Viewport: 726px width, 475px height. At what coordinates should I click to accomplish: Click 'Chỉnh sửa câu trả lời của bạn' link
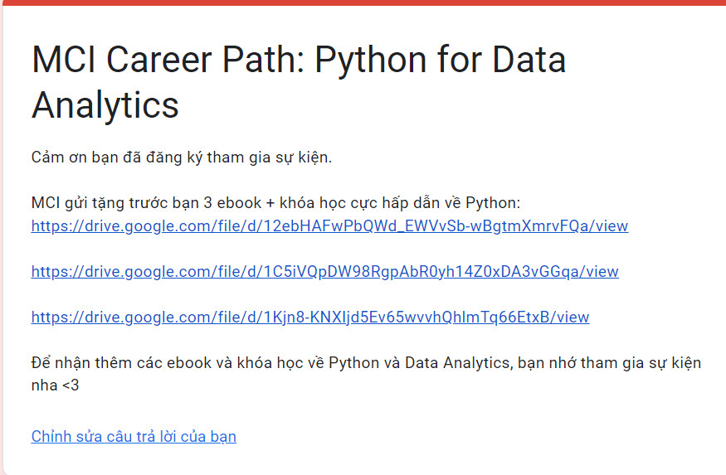(134, 437)
